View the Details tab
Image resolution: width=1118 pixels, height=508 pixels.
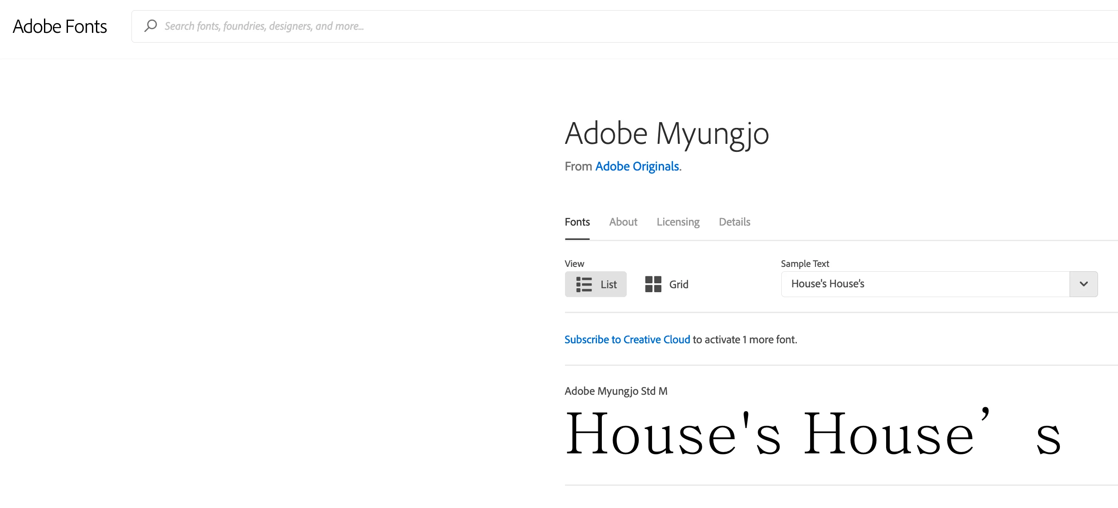[x=734, y=222]
